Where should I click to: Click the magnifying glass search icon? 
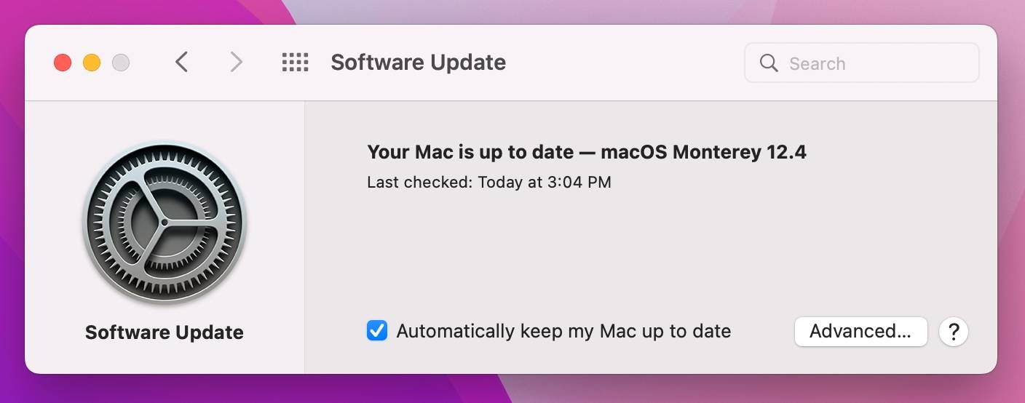(769, 63)
